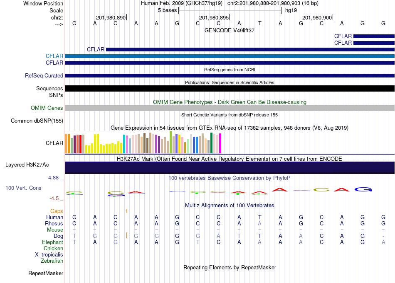Image resolution: width=395 pixels, height=283 pixels.
Task: Select the Mouse alignment row label
Action: point(55,230)
